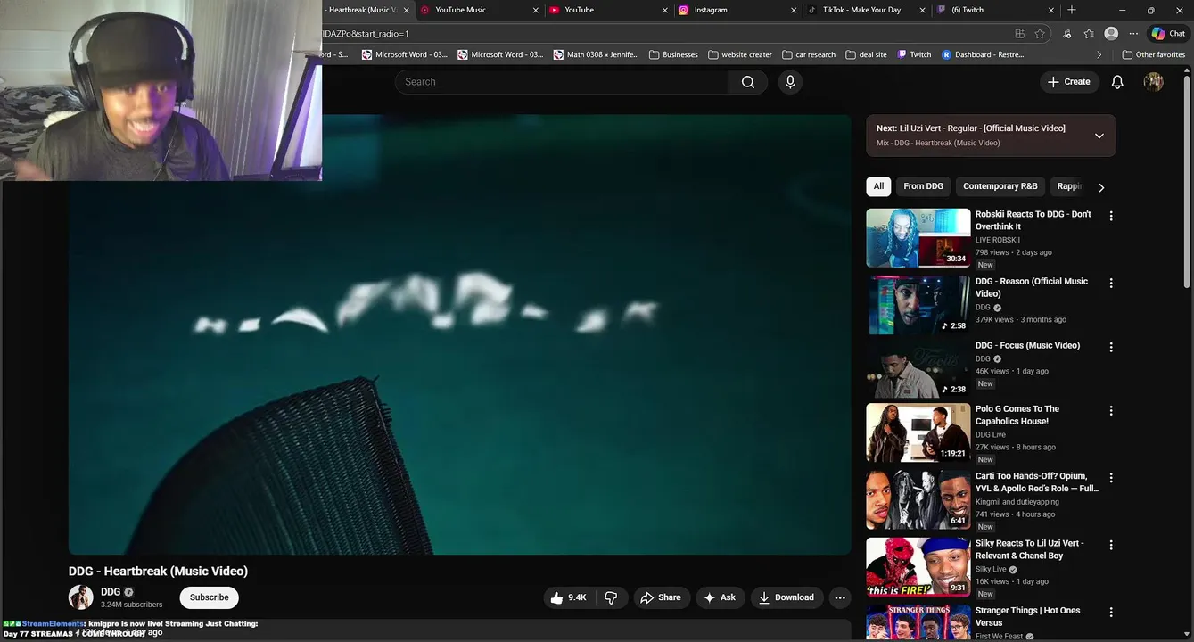The width and height of the screenshot is (1194, 642).
Task: Open options menu for DDG Focus video
Action: (1111, 347)
